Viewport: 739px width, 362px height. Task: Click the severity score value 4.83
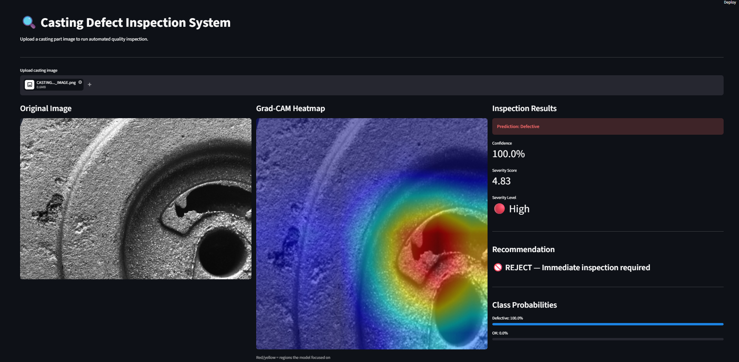click(501, 181)
